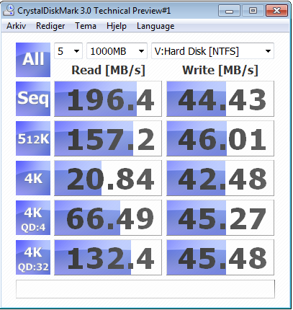Open the Rediger menu
The image size is (293, 310).
(50, 26)
